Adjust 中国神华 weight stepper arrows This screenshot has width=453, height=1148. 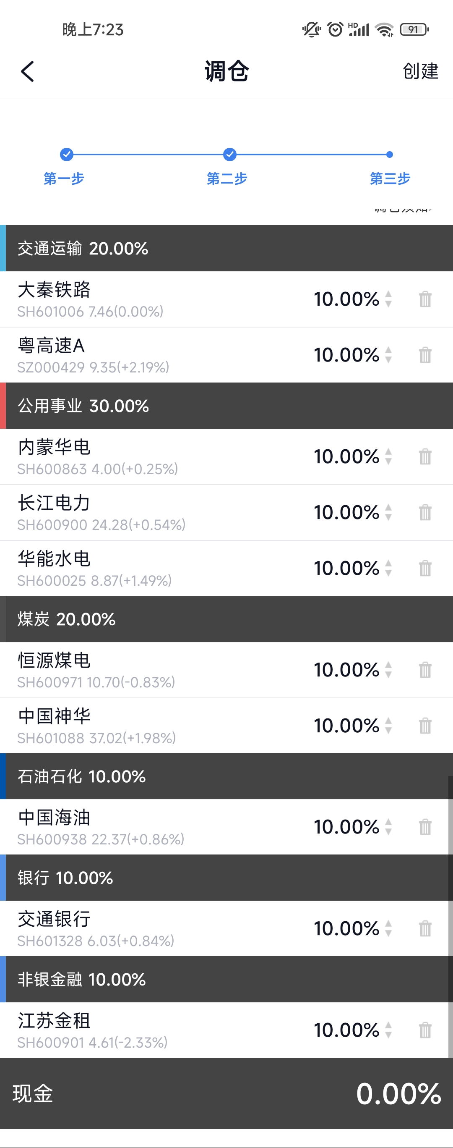tap(388, 726)
